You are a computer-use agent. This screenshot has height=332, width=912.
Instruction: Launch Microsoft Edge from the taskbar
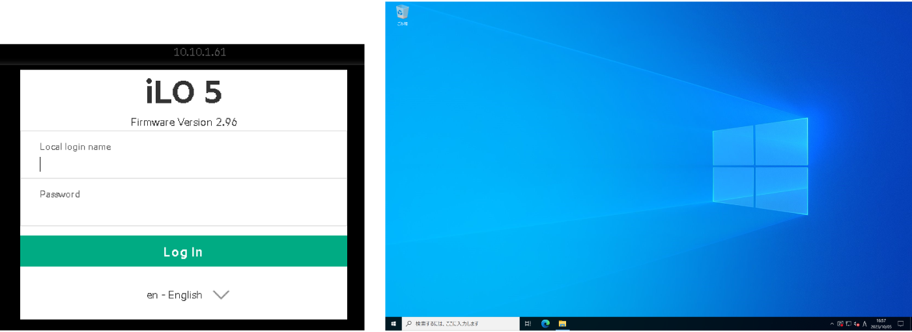point(545,324)
